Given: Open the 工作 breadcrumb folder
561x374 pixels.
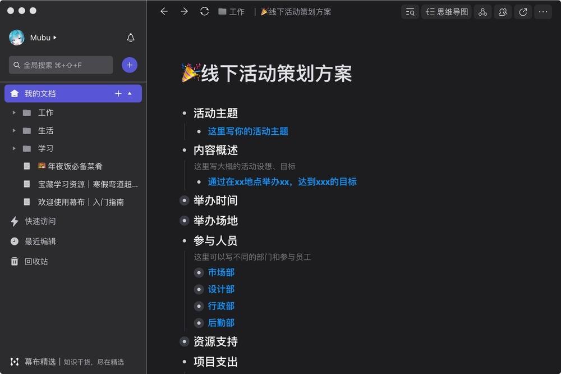Looking at the screenshot, I should coord(232,12).
